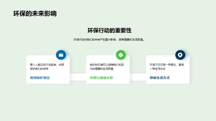Select the heading 环保行动的重要性
Screen dimensions: 216x121
point(109,30)
